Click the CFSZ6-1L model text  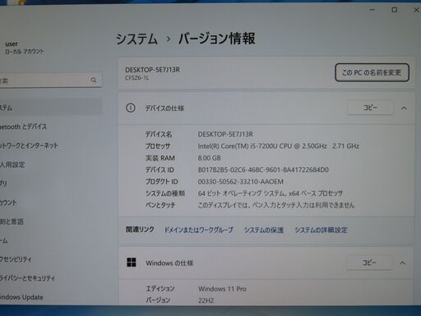click(x=136, y=78)
